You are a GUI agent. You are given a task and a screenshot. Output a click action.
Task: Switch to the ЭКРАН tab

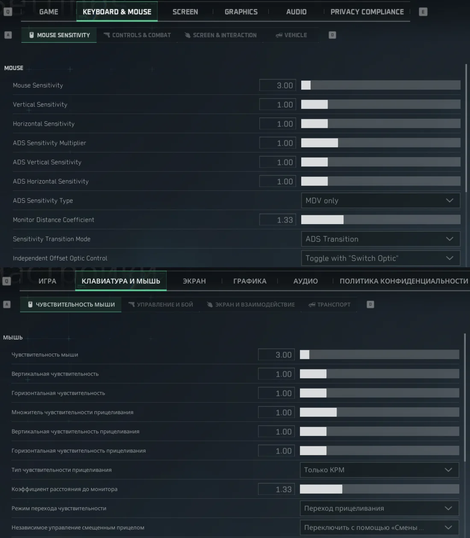coord(194,281)
